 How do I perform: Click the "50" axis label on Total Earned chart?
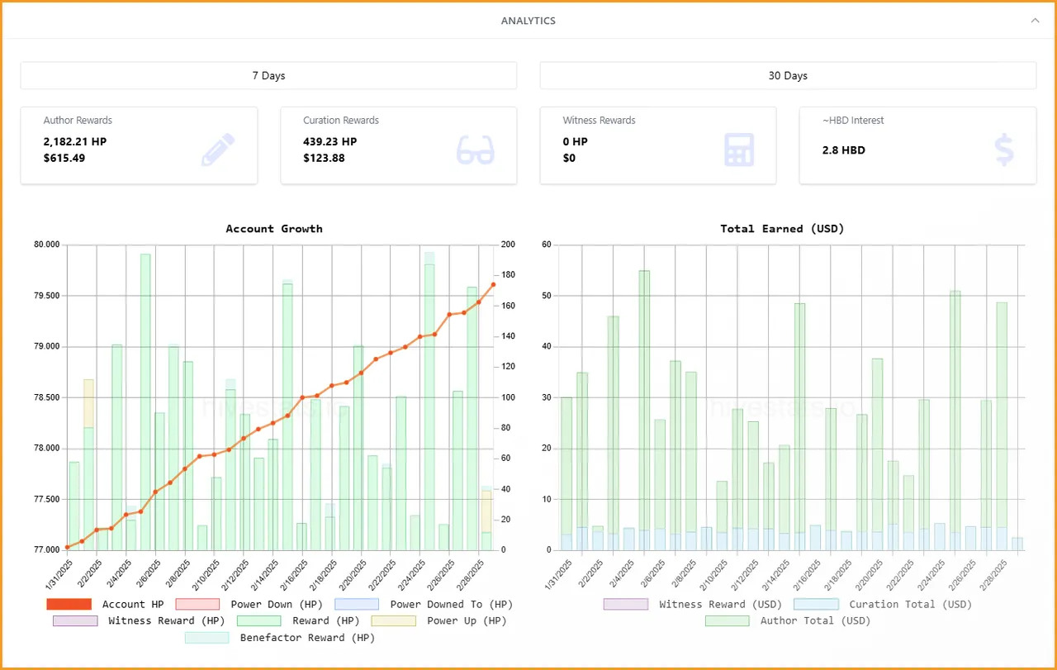(545, 296)
